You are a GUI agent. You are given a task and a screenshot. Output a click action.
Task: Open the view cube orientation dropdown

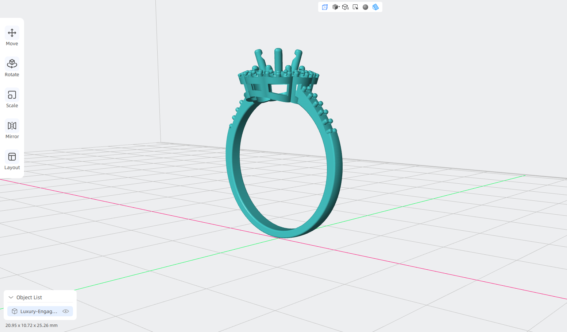(x=336, y=7)
